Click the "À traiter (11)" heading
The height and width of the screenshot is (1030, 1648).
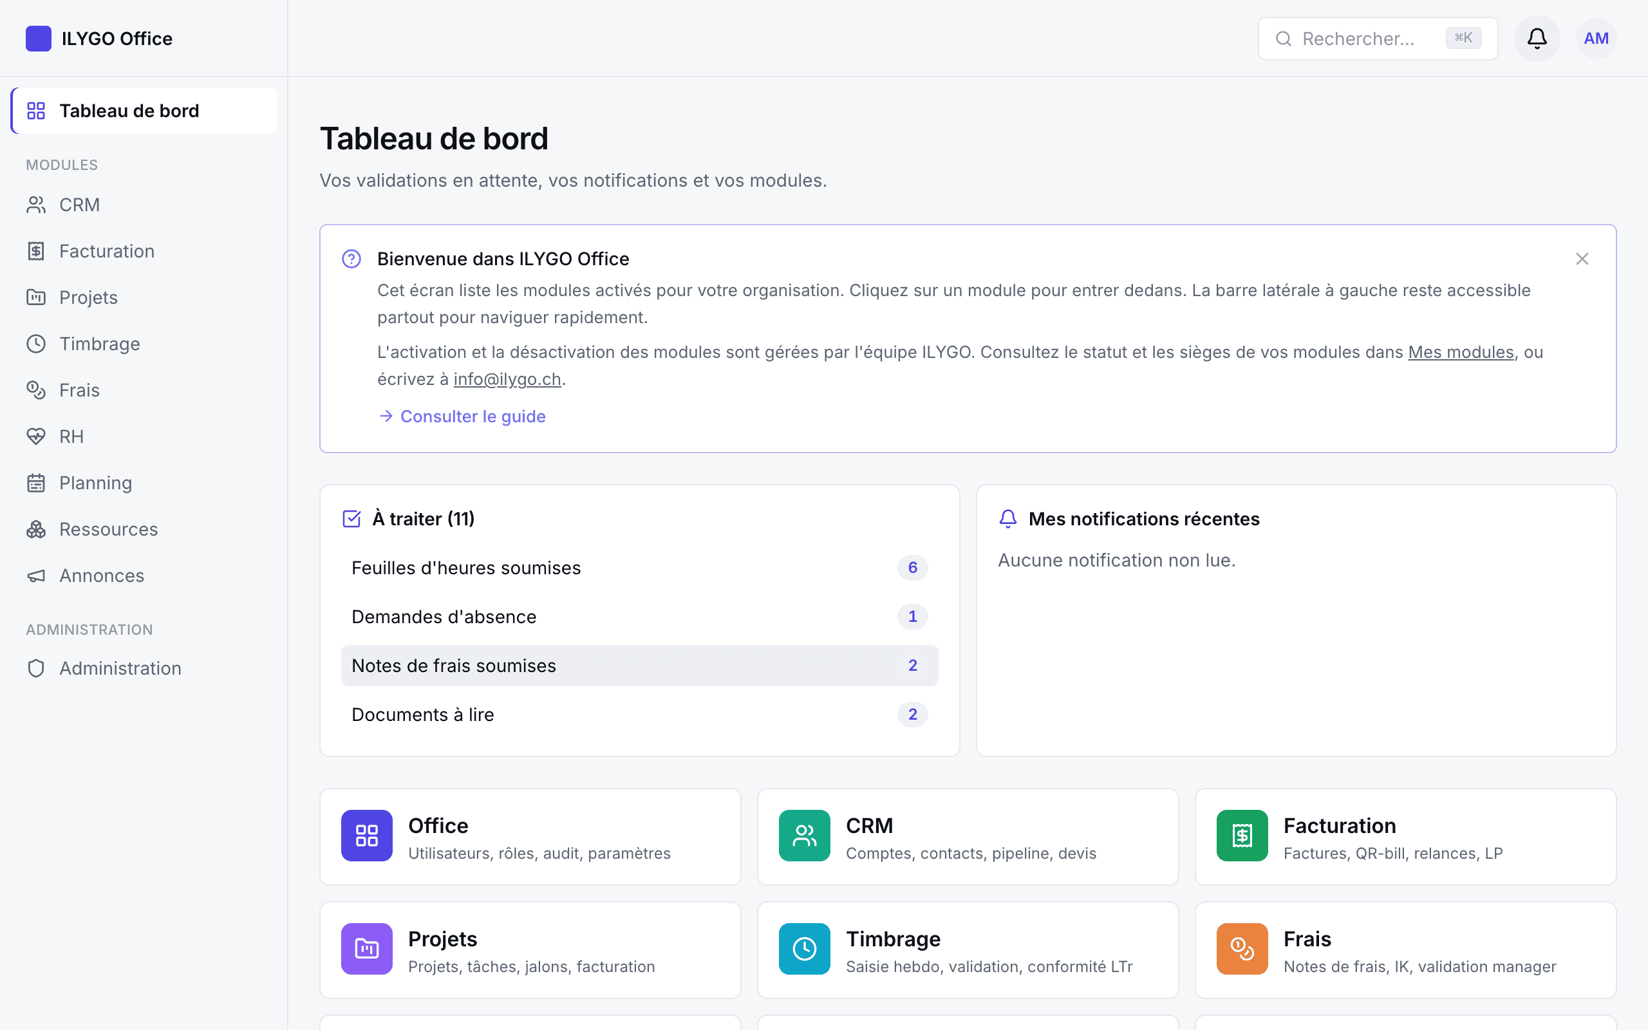tap(424, 519)
